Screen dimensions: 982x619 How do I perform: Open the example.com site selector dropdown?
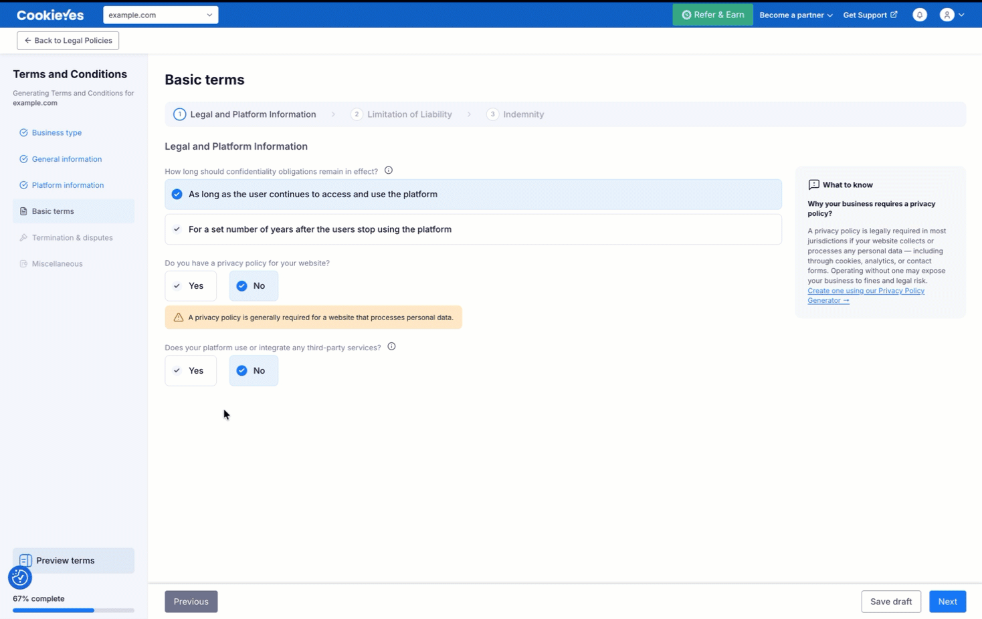coord(161,15)
